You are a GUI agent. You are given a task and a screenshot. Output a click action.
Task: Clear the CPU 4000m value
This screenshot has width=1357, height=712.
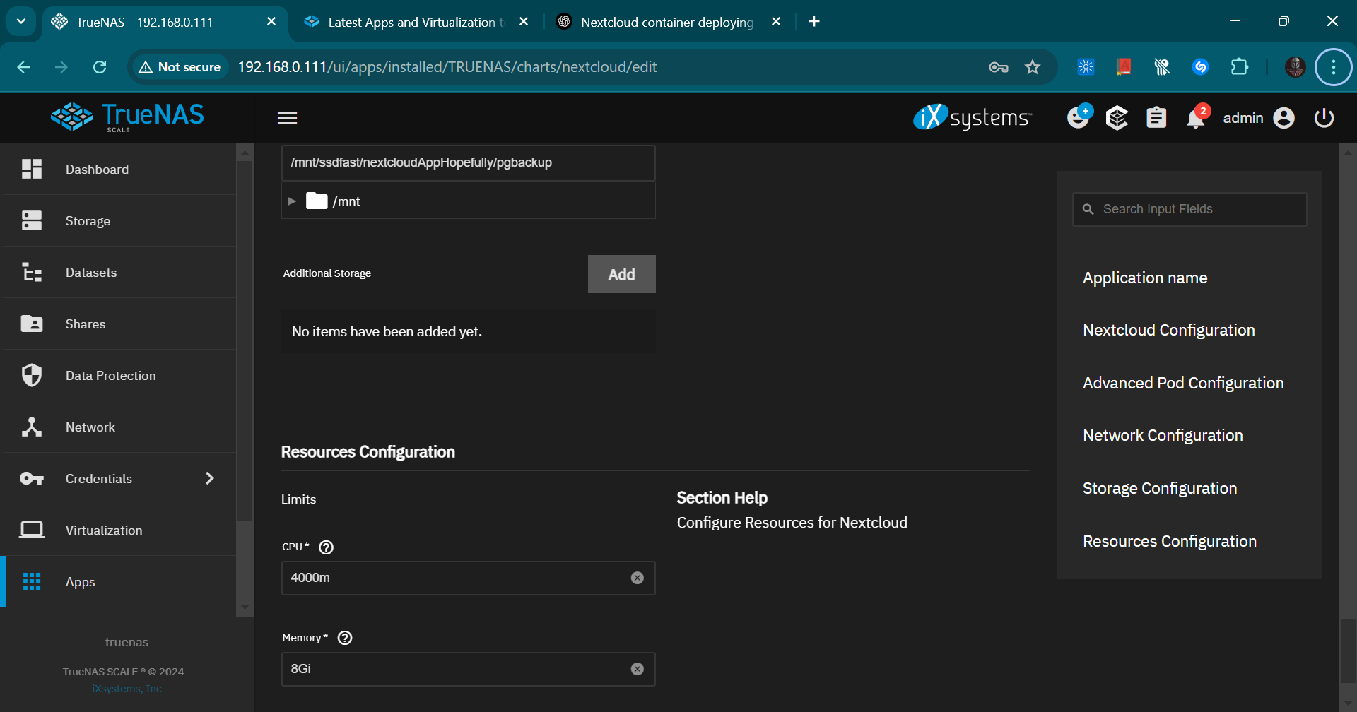[x=638, y=578]
